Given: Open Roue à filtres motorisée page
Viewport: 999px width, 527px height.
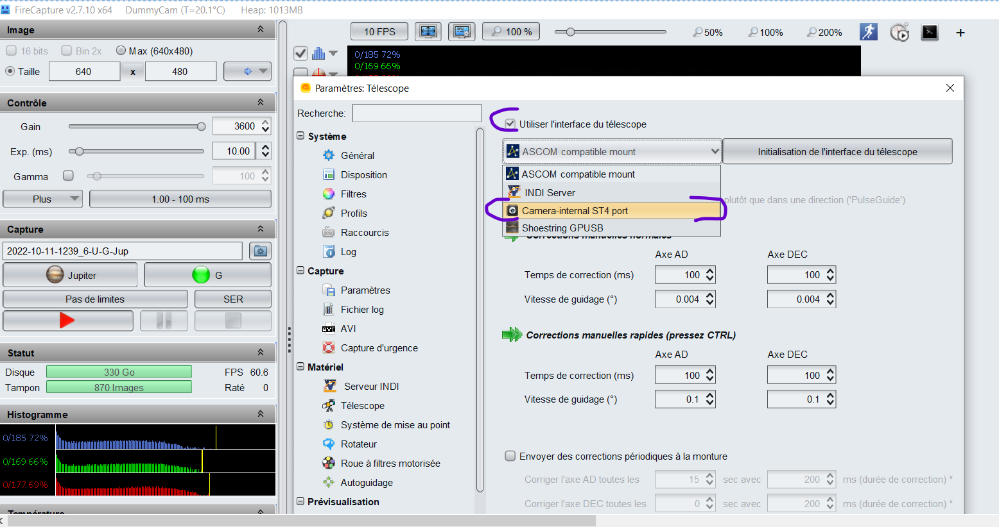Looking at the screenshot, I should pos(390,463).
